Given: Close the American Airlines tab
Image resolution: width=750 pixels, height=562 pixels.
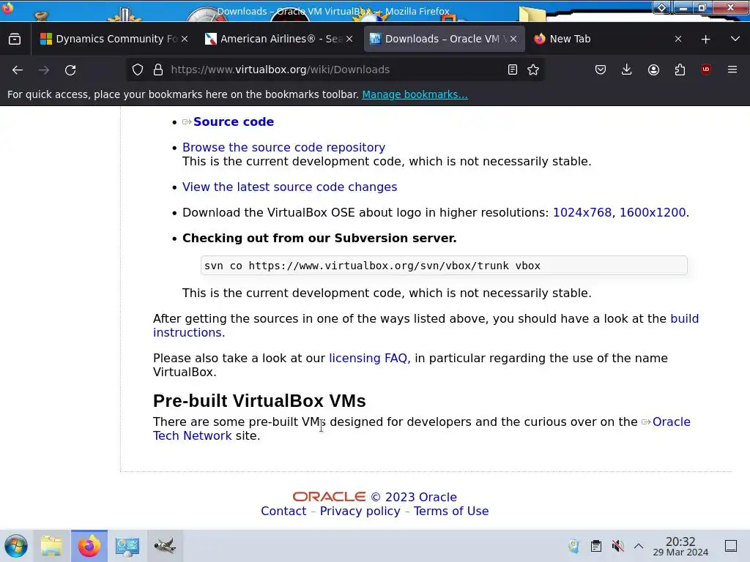Looking at the screenshot, I should [x=349, y=39].
